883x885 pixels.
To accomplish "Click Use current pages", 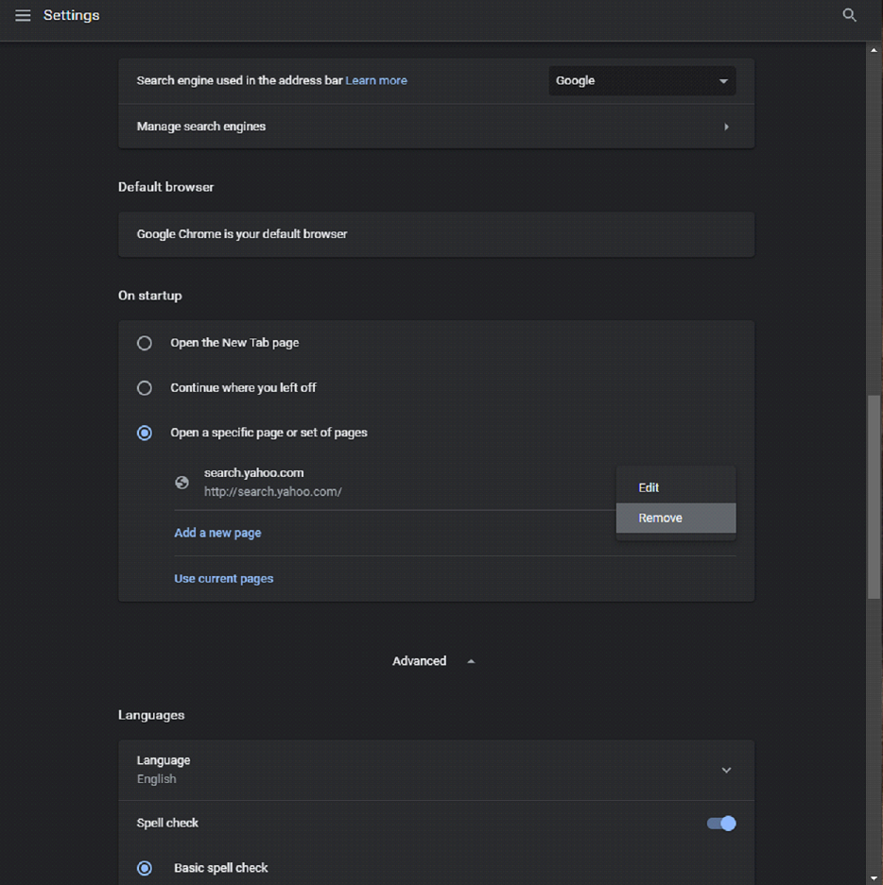I will click(x=224, y=579).
